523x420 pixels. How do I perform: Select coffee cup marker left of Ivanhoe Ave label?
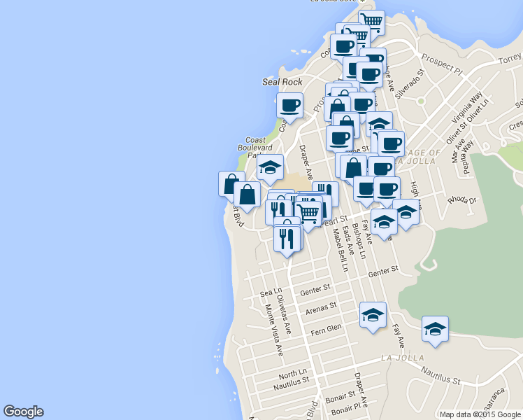[x=370, y=74]
